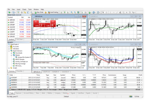Image resolution: width=149 pixels, height=108 pixels.
Task: Select order 86290000 in Trade tab
Action: pyautogui.click(x=76, y=87)
